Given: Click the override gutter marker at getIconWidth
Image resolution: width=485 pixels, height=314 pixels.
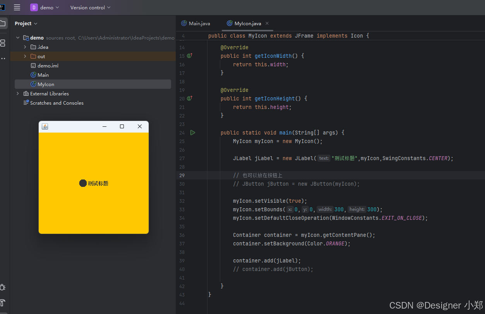Looking at the screenshot, I should (190, 56).
